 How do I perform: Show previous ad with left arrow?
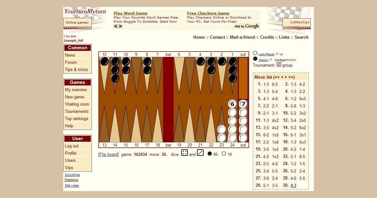(116, 26)
